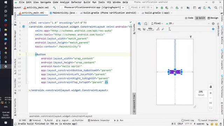Click Infer Constraints magic wand icon
Image resolution: width=224 pixels, height=126 pixels.
point(163,29)
